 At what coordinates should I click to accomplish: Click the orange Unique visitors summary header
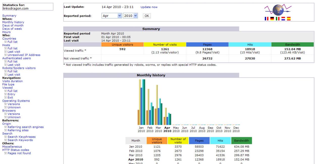122,45
